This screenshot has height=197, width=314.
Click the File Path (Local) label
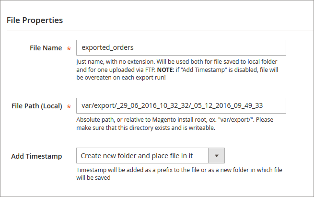pos(37,105)
